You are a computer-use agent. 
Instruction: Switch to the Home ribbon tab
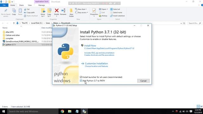click(13, 5)
